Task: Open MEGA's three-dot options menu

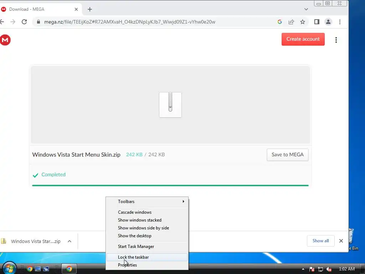Action: [x=336, y=40]
